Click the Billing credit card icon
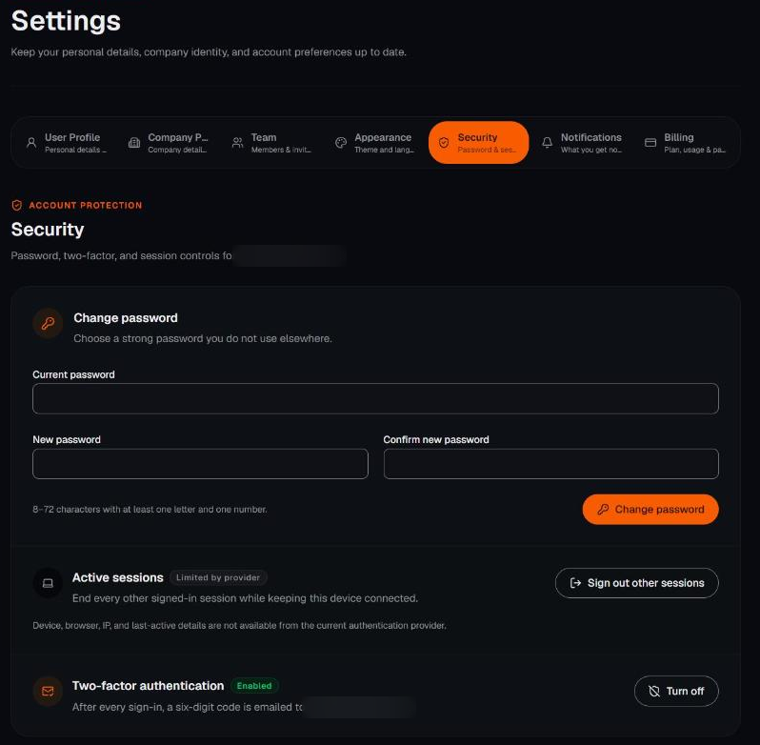This screenshot has height=745, width=760. pyautogui.click(x=650, y=143)
